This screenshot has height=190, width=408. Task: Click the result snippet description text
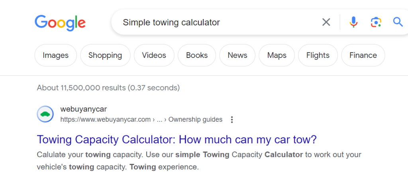(x=199, y=161)
